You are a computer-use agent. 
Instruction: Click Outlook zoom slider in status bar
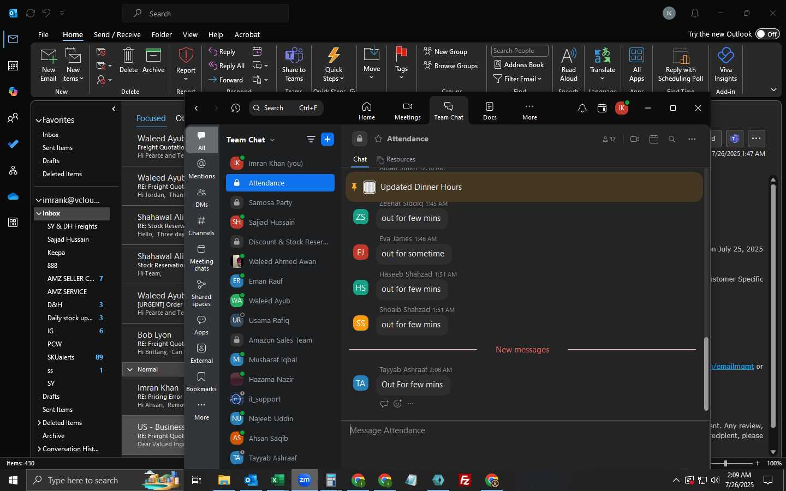(x=725, y=463)
